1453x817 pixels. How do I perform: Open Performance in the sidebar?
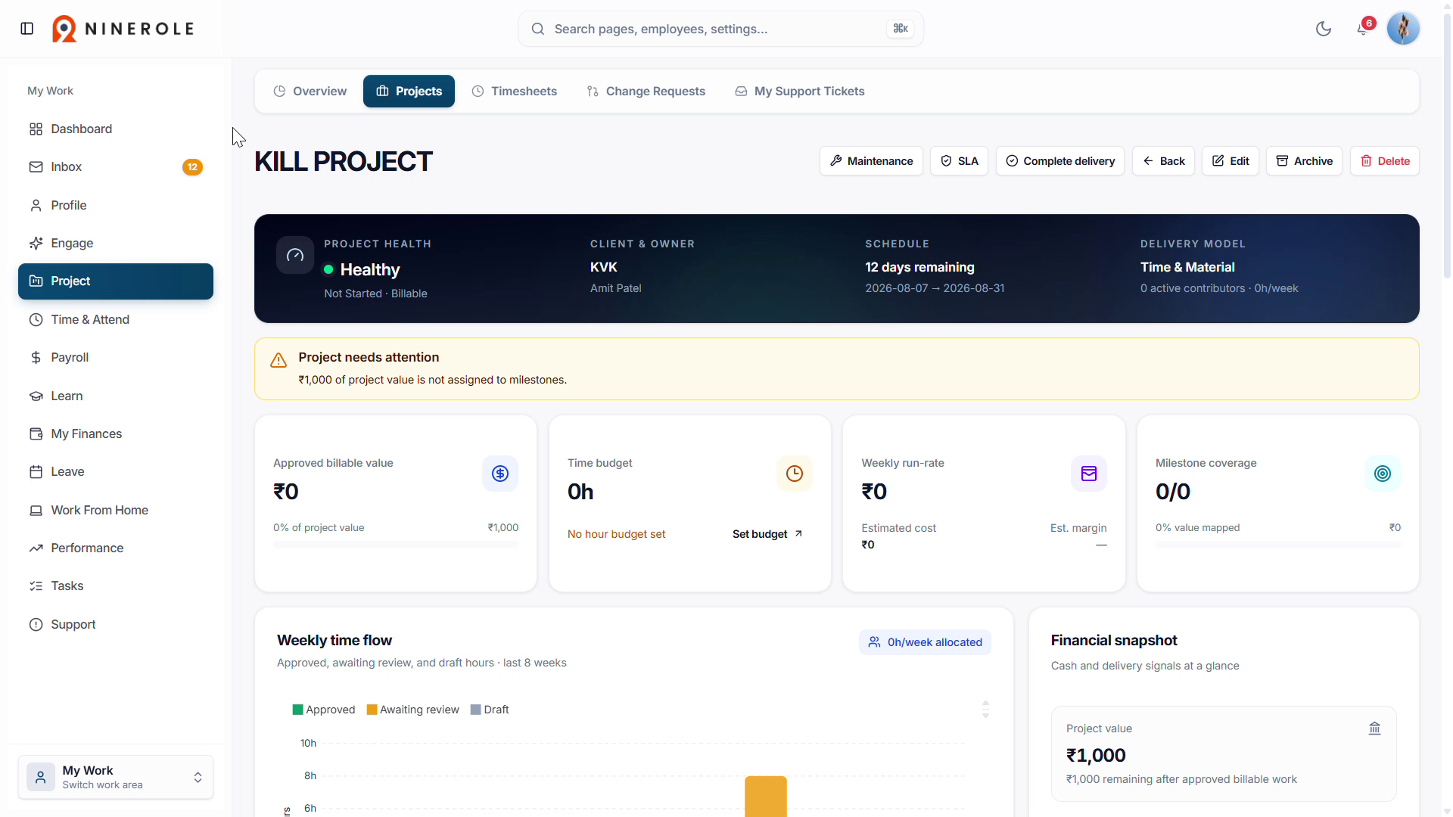pyautogui.click(x=116, y=548)
